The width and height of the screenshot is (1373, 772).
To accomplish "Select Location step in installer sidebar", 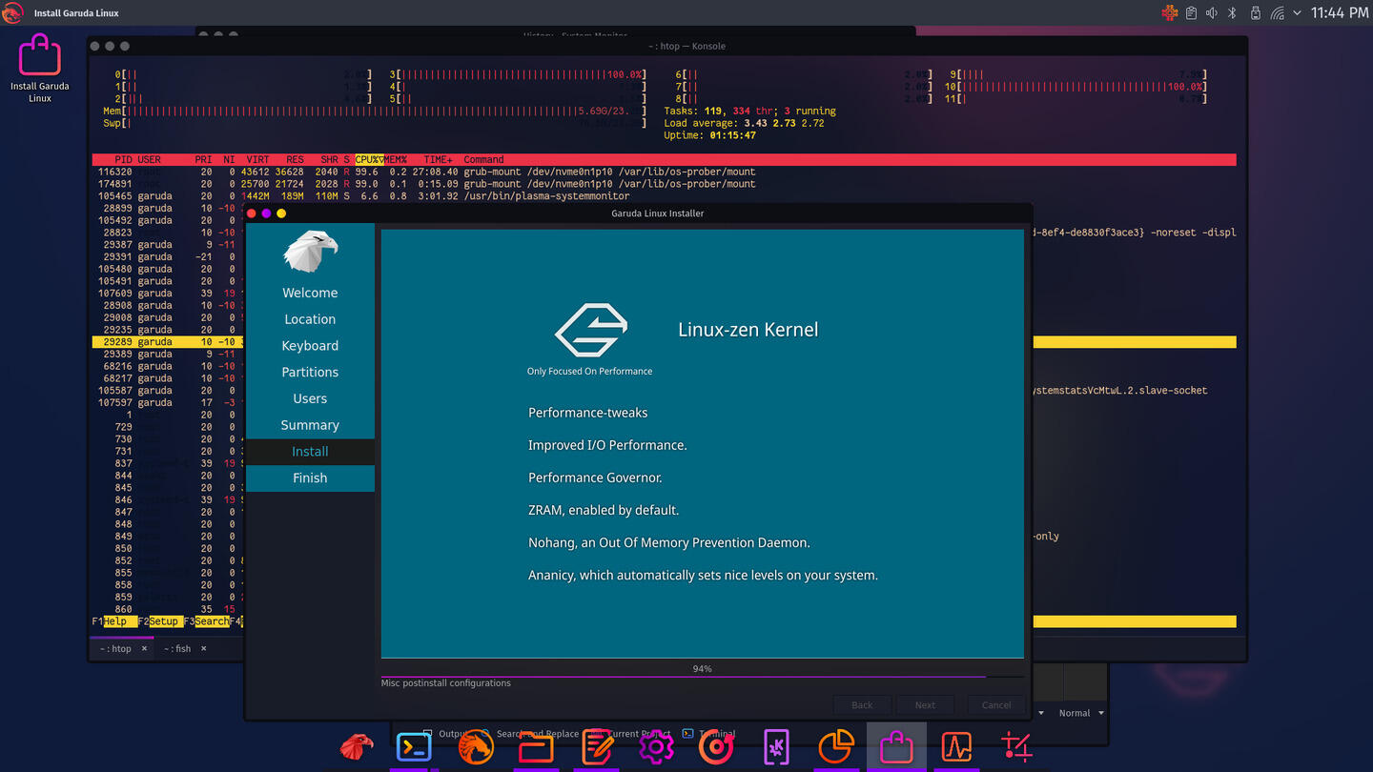I will [310, 319].
